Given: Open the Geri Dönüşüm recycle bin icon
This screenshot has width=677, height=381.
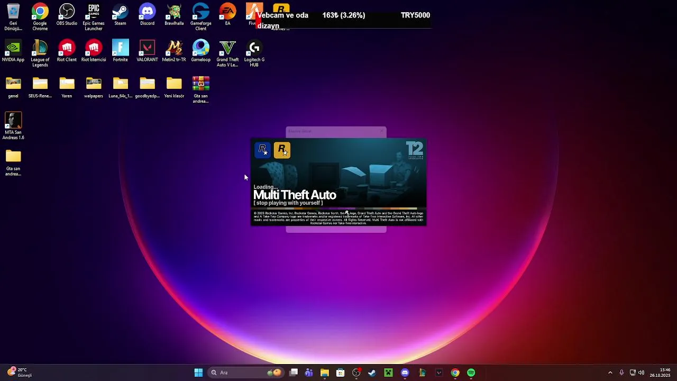Looking at the screenshot, I should coord(13,17).
